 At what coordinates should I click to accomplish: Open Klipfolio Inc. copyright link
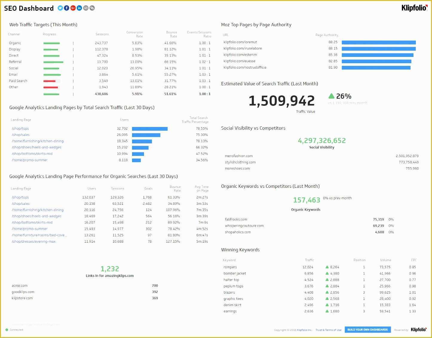point(304,330)
